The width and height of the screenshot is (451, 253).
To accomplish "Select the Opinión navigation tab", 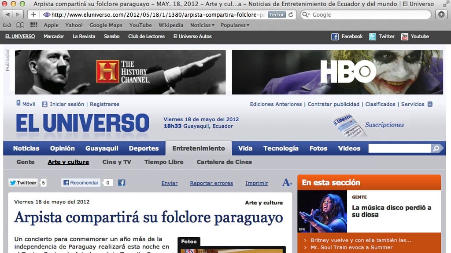I will (x=63, y=148).
